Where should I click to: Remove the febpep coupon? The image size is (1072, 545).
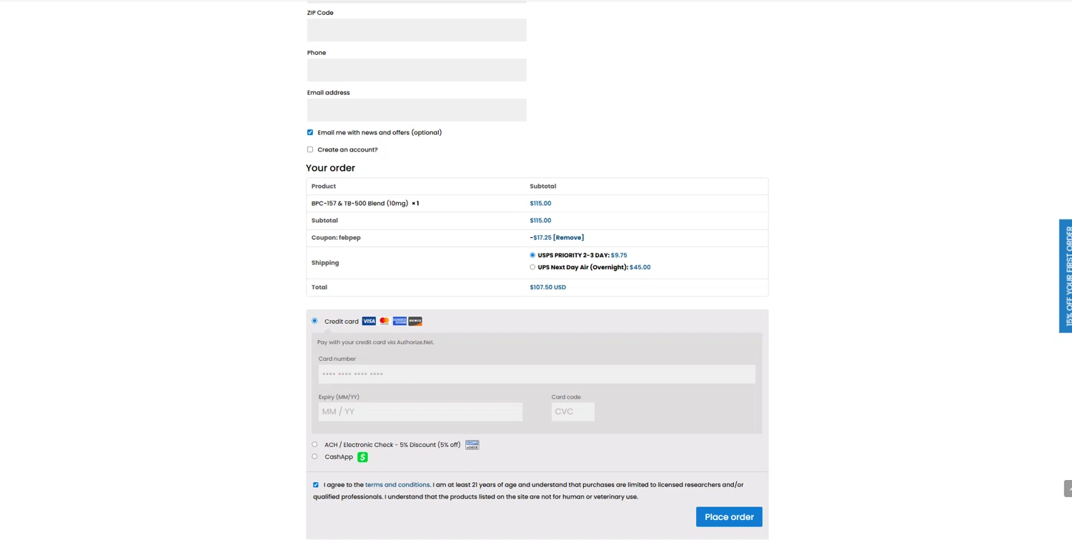(x=568, y=238)
